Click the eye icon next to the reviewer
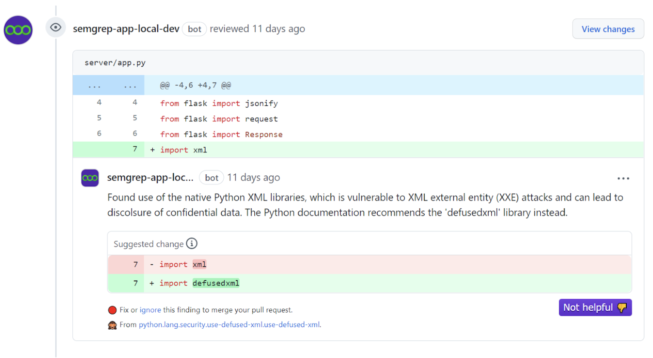Image resolution: width=653 pixels, height=358 pixels. (x=55, y=27)
